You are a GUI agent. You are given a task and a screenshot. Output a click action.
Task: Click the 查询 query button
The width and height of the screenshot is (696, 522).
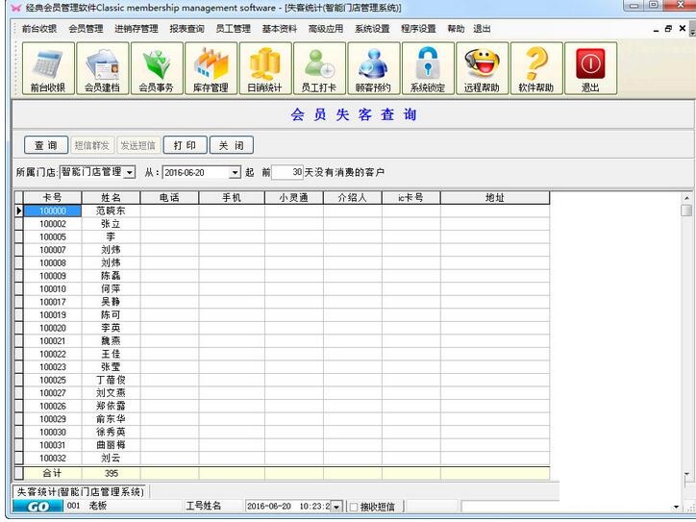coord(46,145)
